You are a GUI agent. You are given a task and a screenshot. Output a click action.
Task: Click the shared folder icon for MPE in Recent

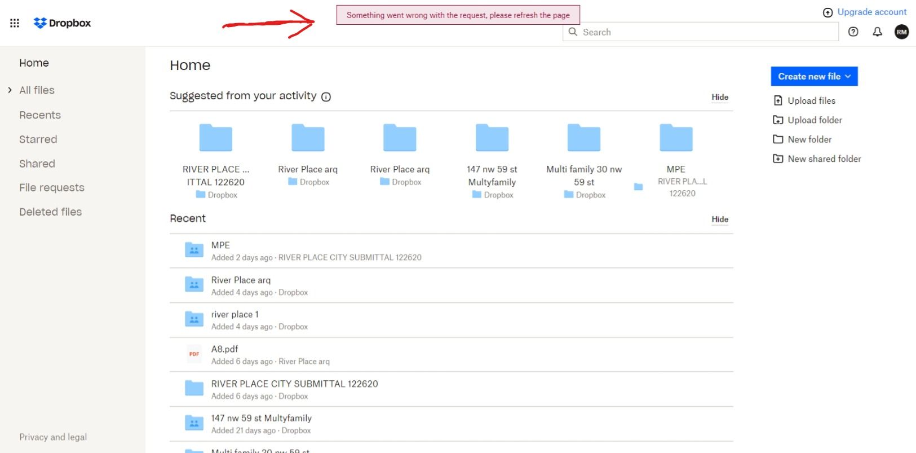[x=194, y=250]
